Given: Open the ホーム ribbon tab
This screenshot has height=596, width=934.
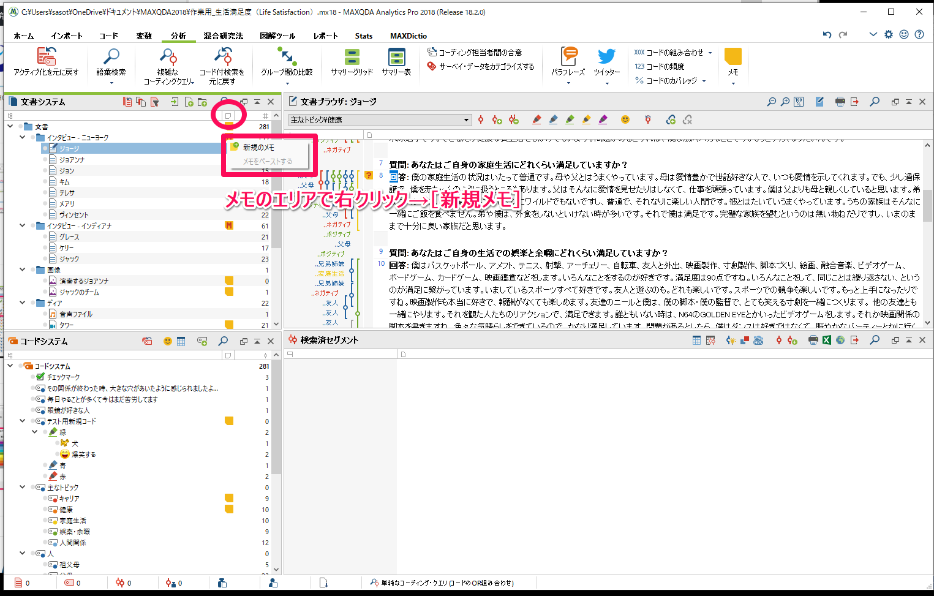Looking at the screenshot, I should 24,36.
